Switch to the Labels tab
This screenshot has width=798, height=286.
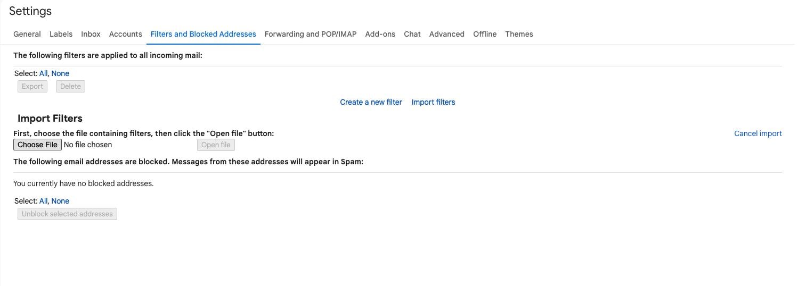pyautogui.click(x=61, y=34)
